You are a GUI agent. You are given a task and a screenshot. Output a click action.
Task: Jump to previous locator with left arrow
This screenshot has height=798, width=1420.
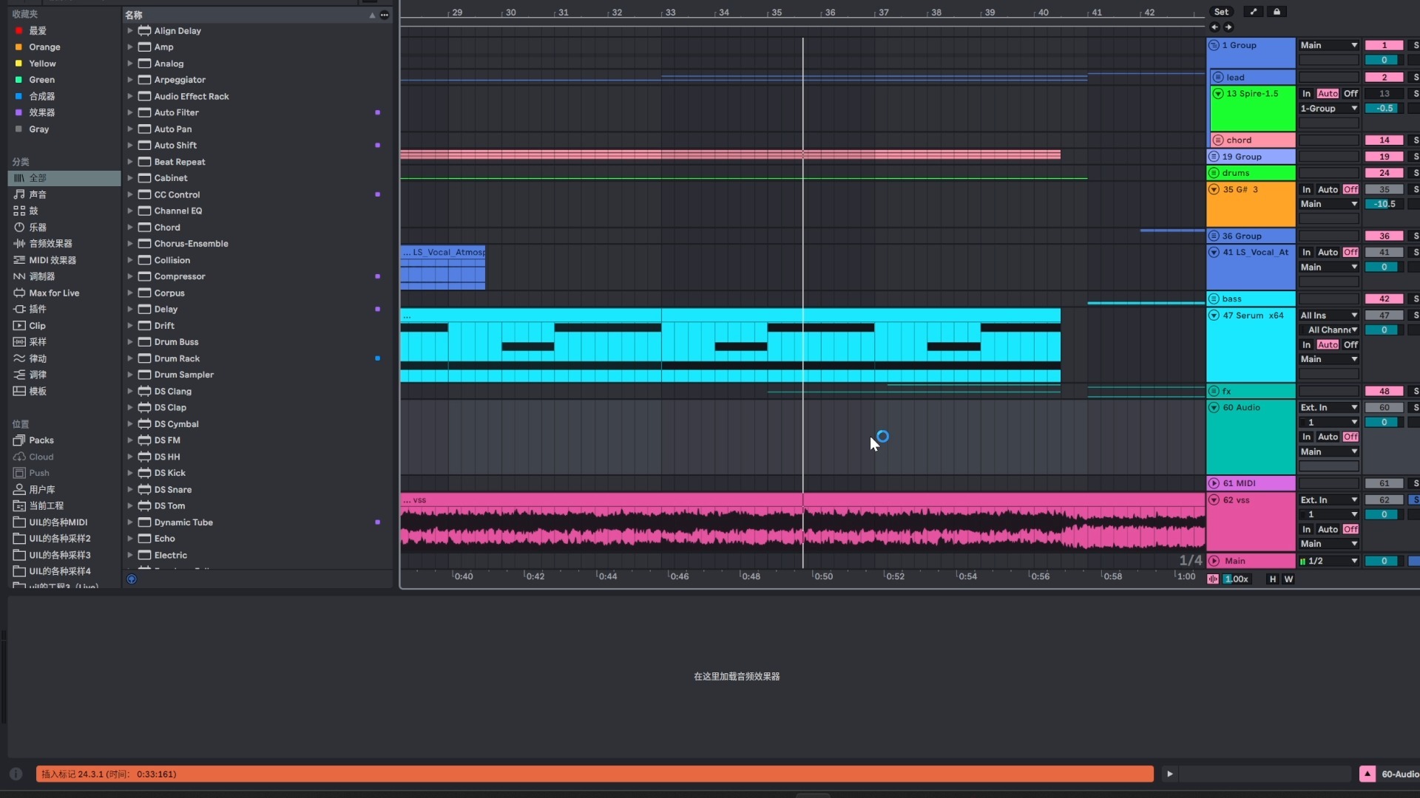[x=1214, y=27]
